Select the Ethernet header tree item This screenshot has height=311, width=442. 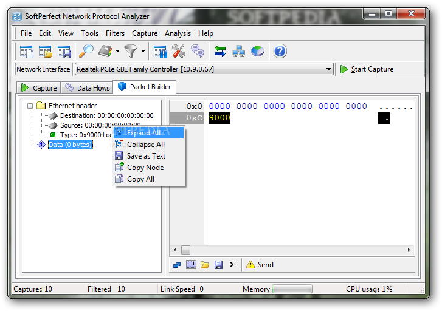tap(72, 106)
